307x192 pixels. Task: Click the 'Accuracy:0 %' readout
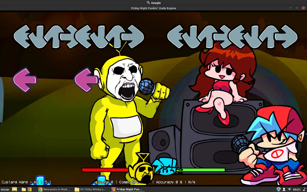[x=169, y=182]
